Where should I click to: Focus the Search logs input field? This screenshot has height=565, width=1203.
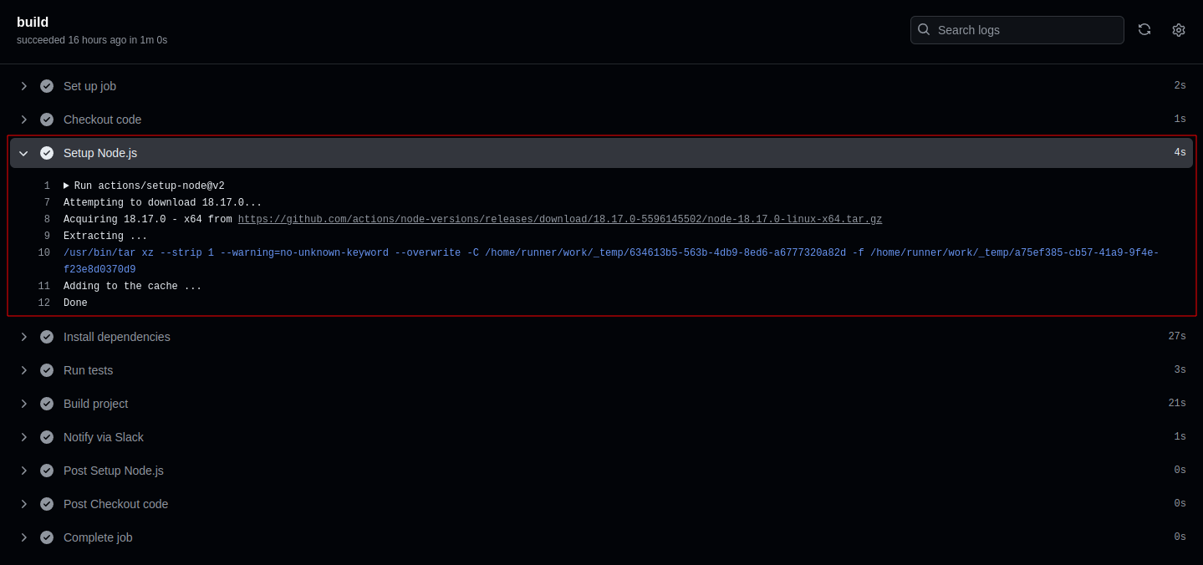point(1017,30)
